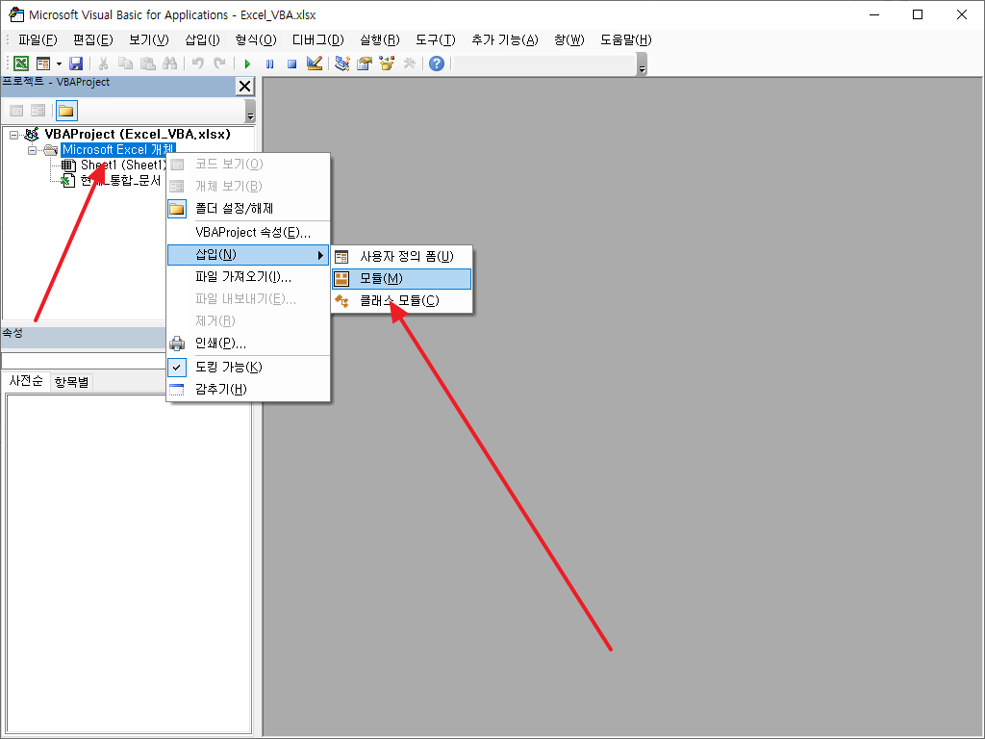Maximize the Visual Basic for Applications window
985x739 pixels.
click(918, 14)
